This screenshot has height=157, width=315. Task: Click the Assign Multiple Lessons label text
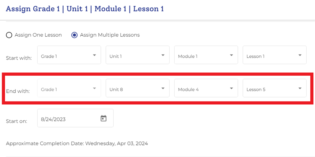pyautogui.click(x=110, y=35)
